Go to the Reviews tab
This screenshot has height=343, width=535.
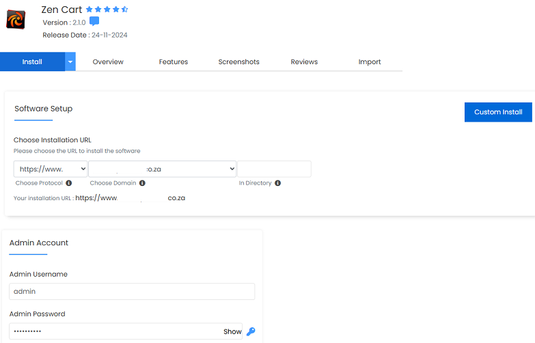tap(304, 61)
